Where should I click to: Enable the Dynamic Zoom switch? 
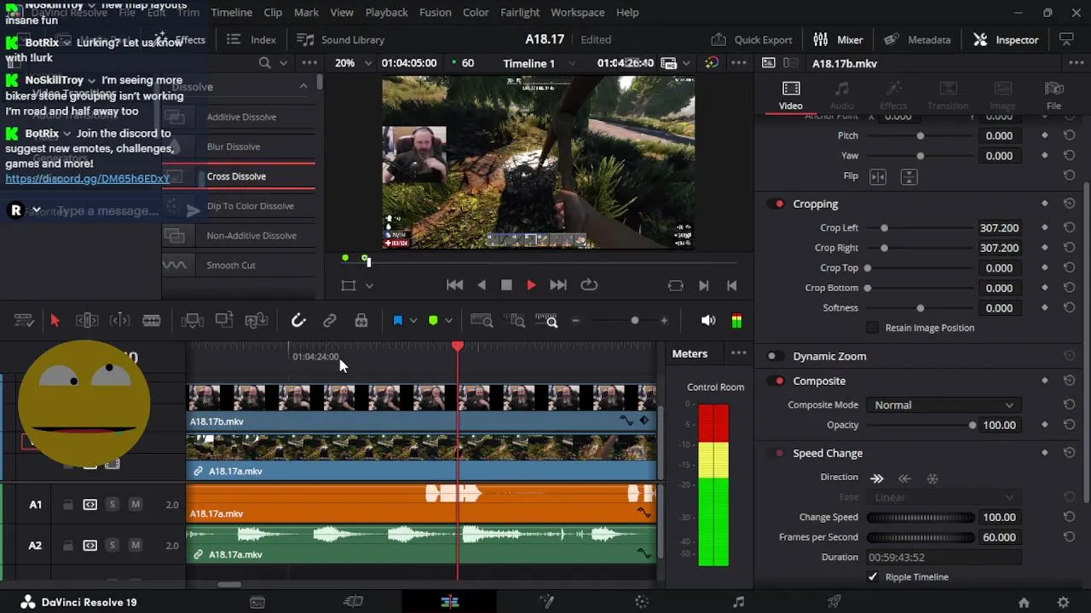776,357
